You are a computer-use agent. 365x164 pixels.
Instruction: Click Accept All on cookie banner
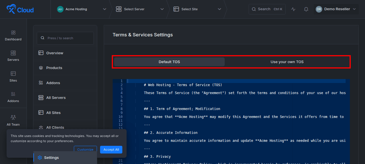click(111, 150)
